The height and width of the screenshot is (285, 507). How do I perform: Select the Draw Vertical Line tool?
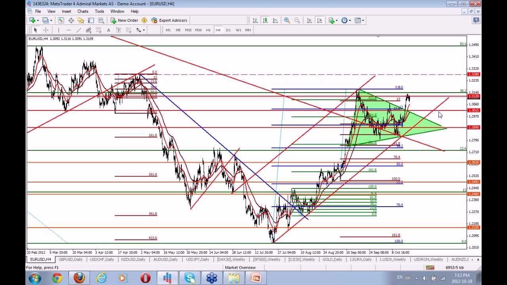coord(59,30)
